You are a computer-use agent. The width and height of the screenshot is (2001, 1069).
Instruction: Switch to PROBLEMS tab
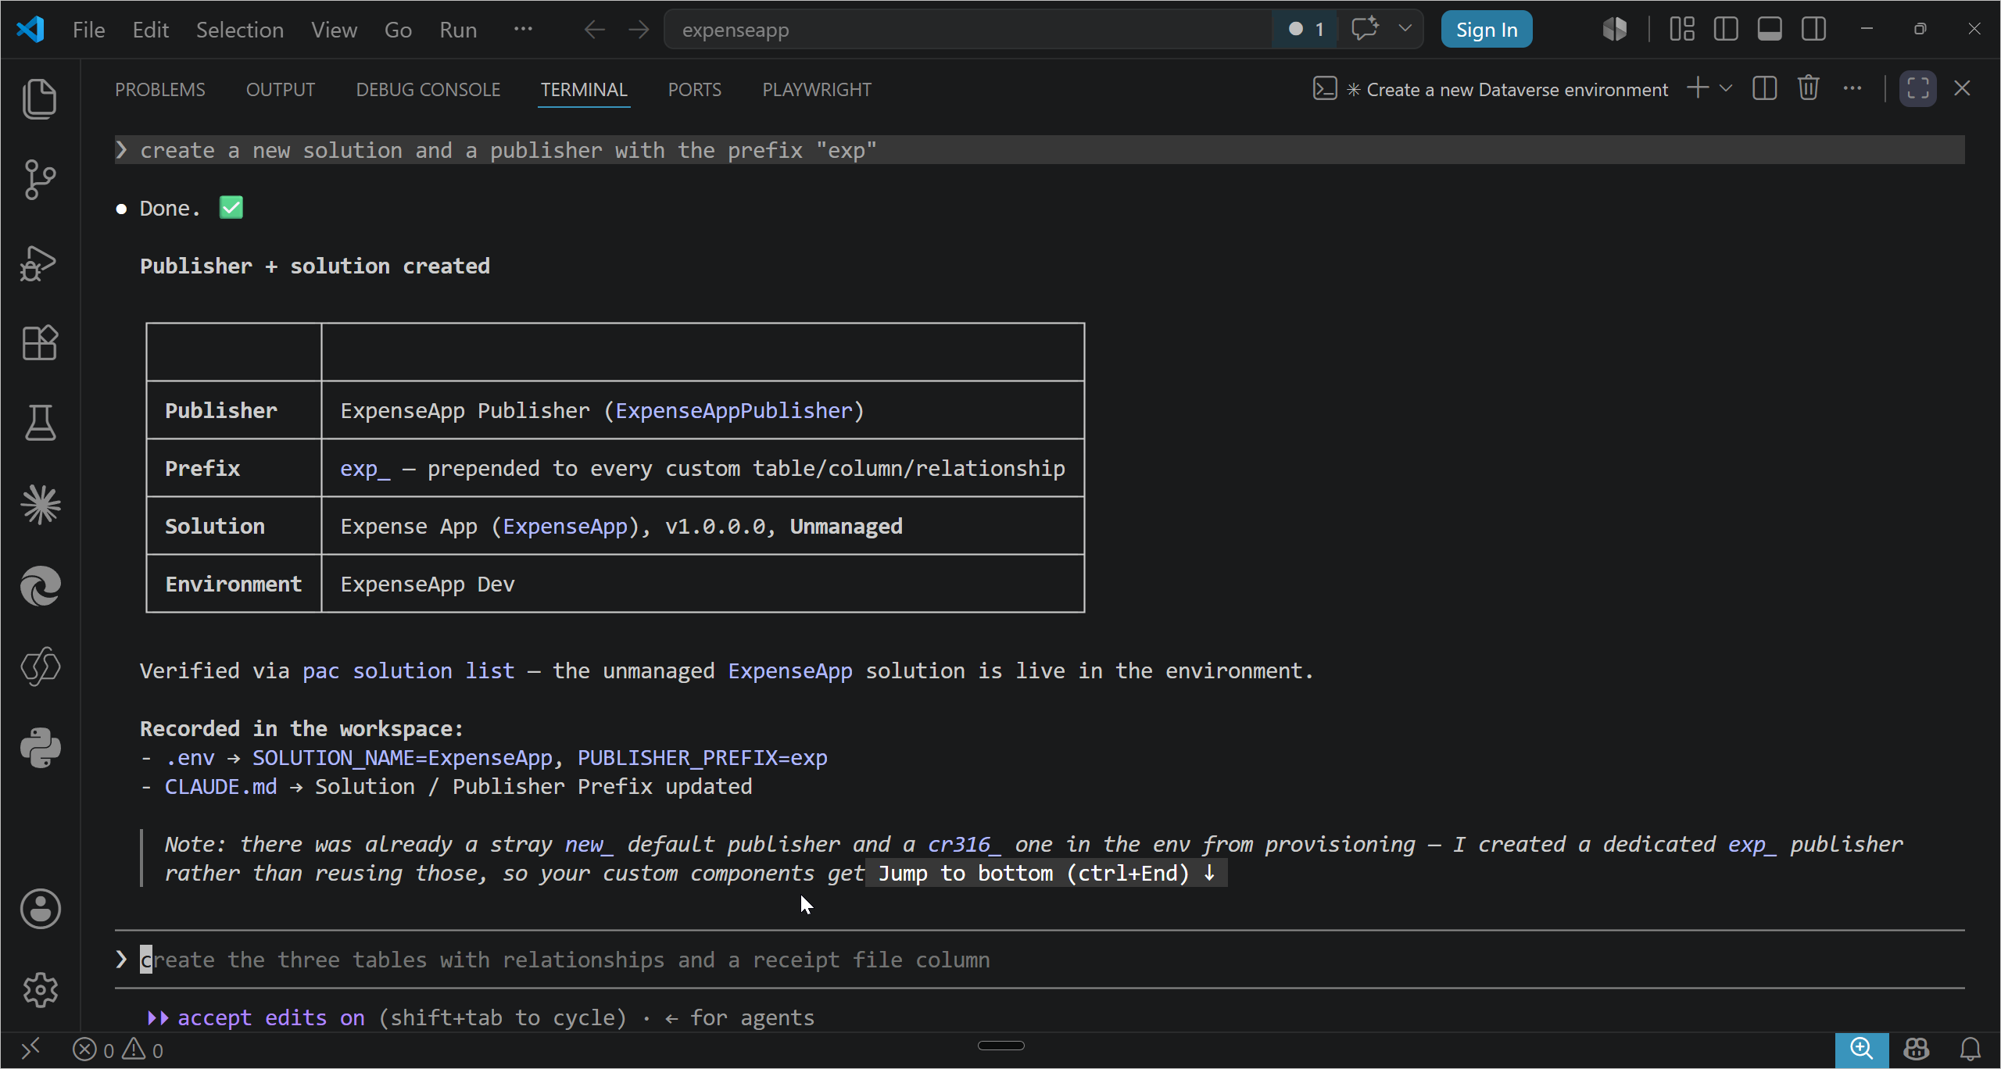(x=160, y=90)
